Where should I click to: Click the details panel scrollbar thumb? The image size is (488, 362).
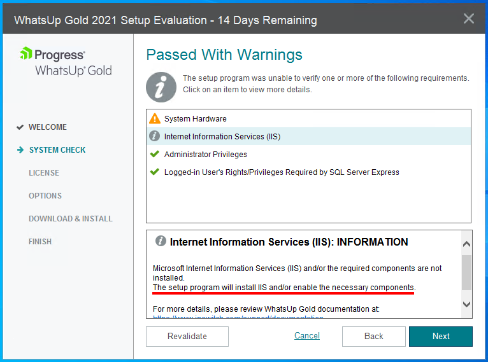click(466, 272)
